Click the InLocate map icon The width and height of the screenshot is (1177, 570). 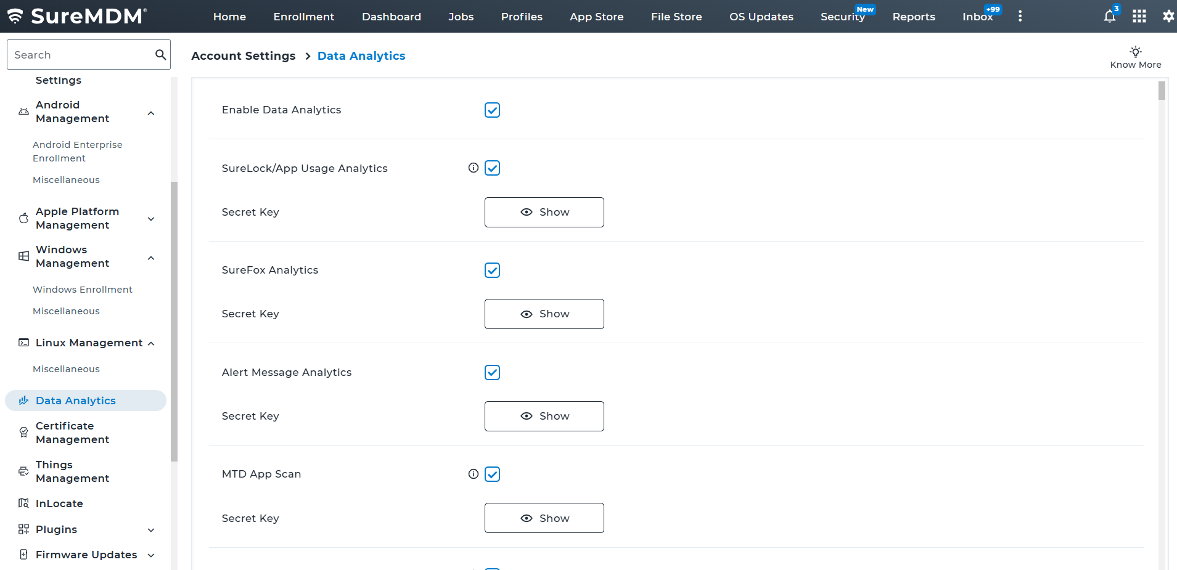(x=23, y=503)
